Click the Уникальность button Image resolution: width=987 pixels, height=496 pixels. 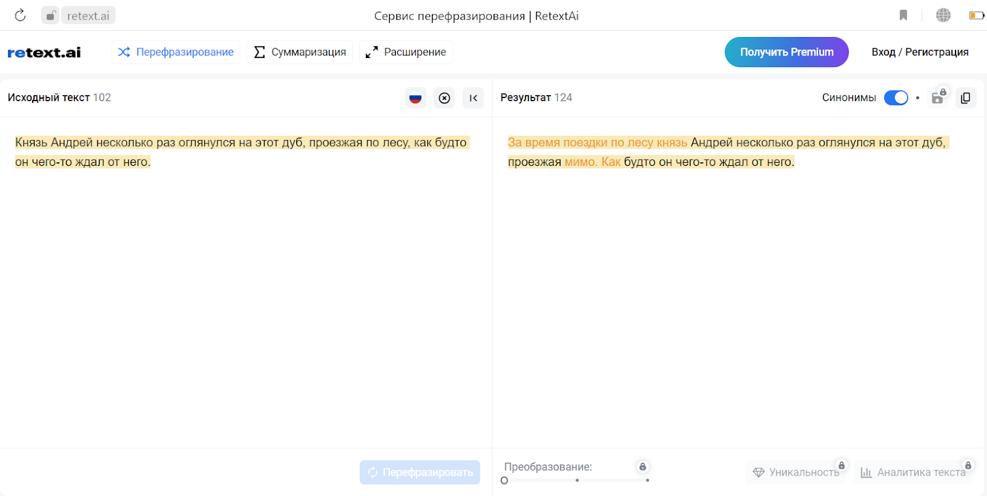coord(796,472)
